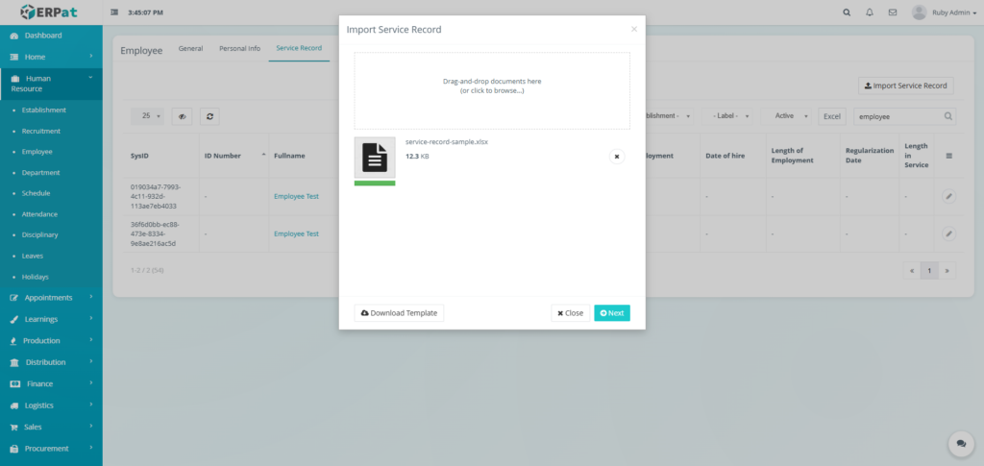
Task: Switch to the Personal Info tab
Action: tap(239, 48)
